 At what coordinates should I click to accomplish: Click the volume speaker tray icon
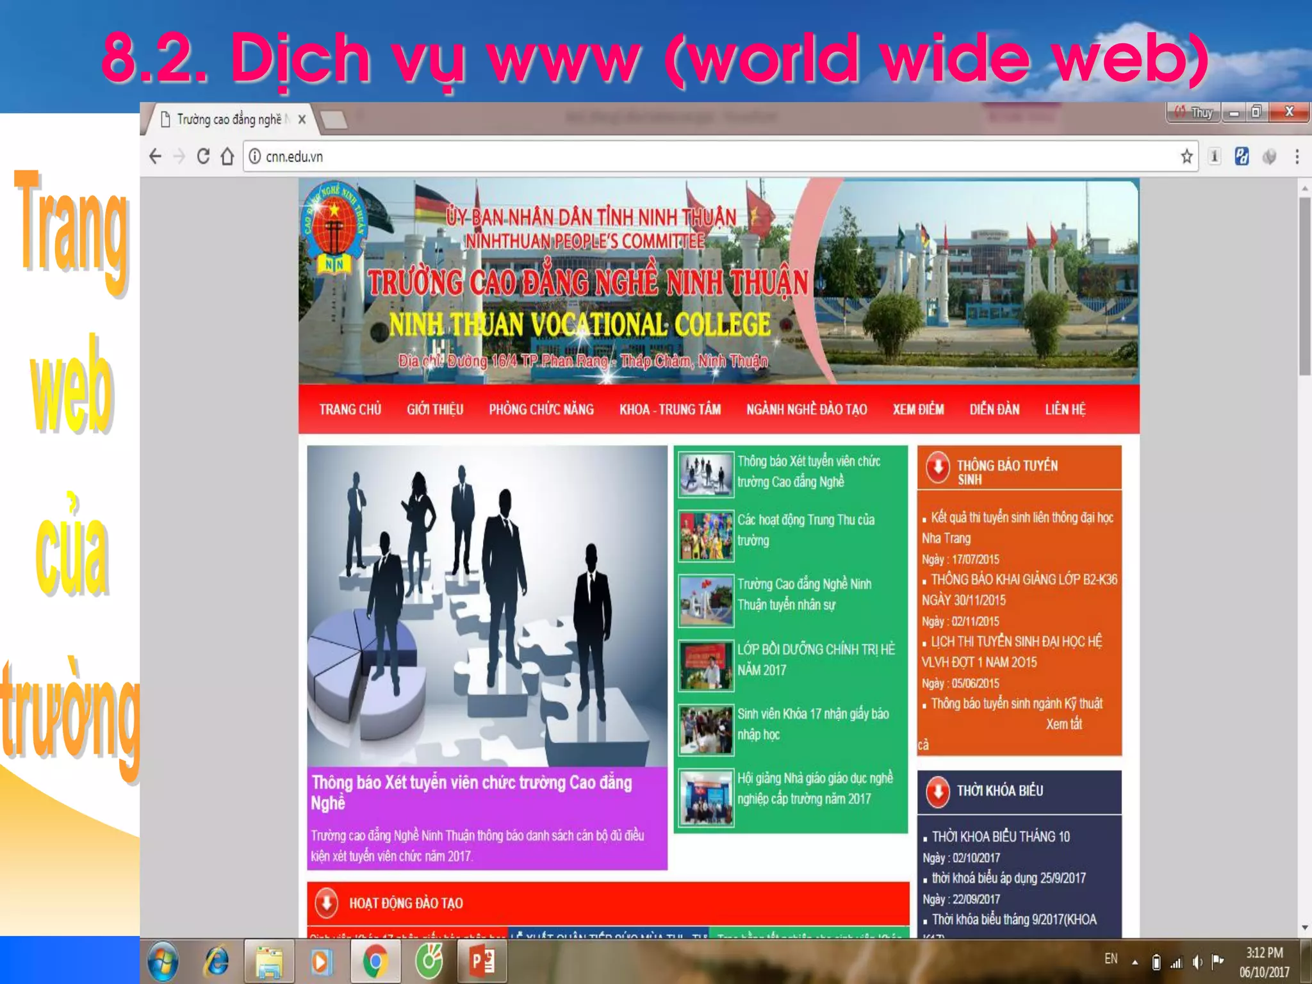(x=1197, y=962)
